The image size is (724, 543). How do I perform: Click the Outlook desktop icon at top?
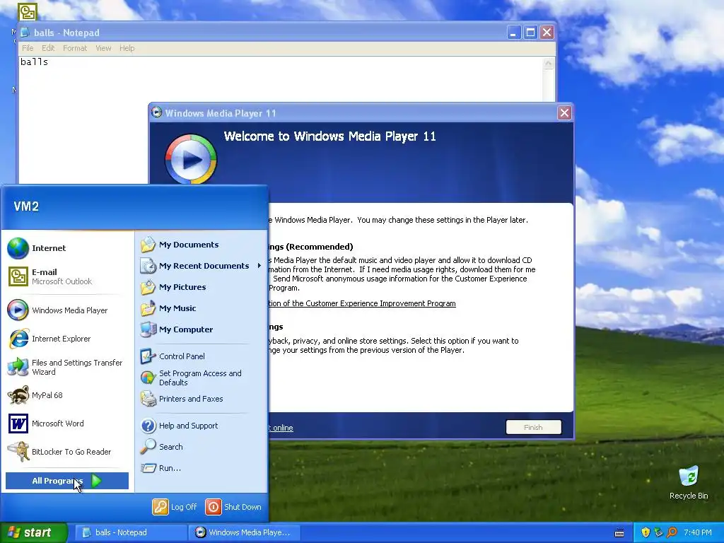pos(28,11)
